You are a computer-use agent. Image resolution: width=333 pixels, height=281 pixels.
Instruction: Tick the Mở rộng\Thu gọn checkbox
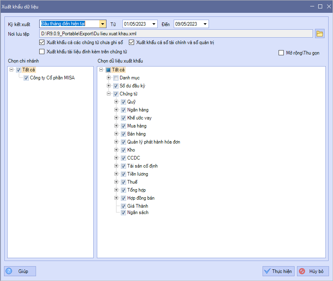[281, 53]
